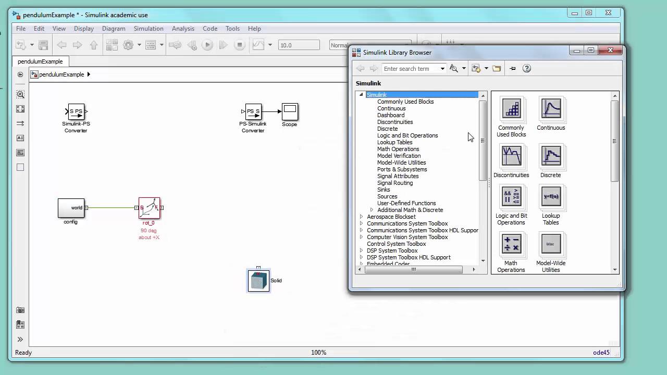Expand Additional Math & Discrete node
Screen dimensions: 667x375
click(372, 210)
